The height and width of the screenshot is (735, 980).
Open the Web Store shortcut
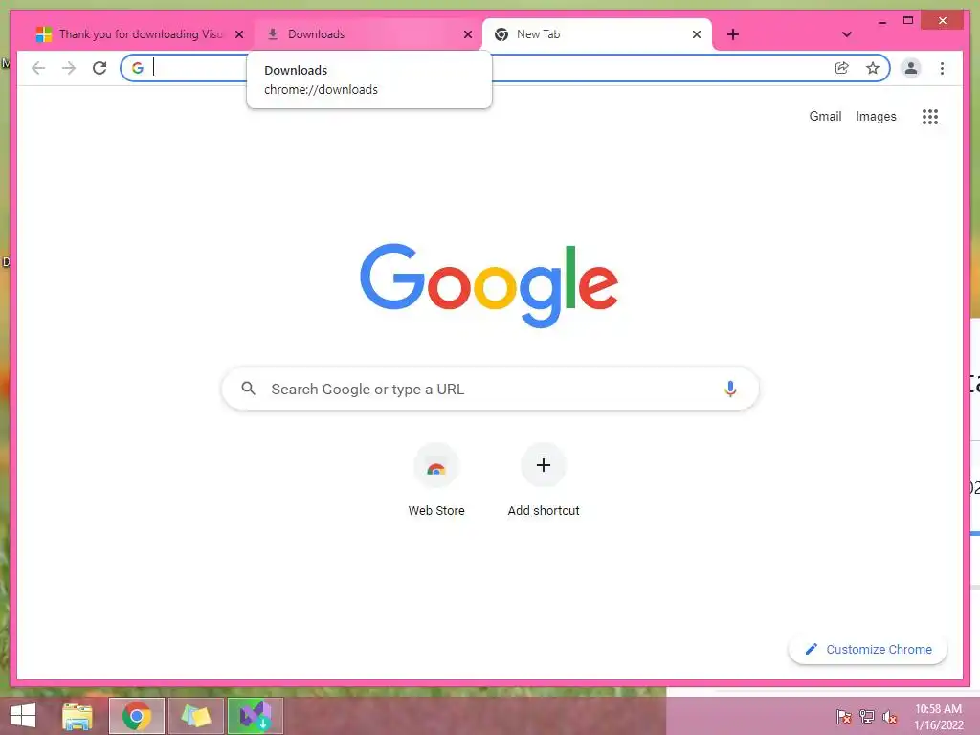(x=436, y=480)
